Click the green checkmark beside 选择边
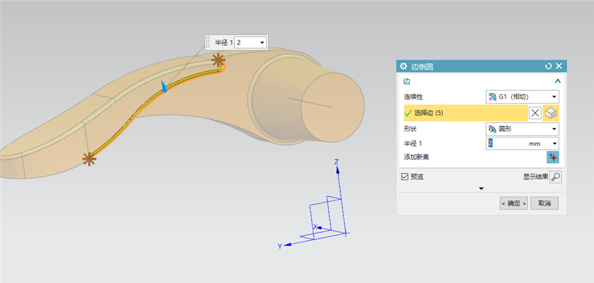Image resolution: width=594 pixels, height=283 pixels. pos(409,113)
